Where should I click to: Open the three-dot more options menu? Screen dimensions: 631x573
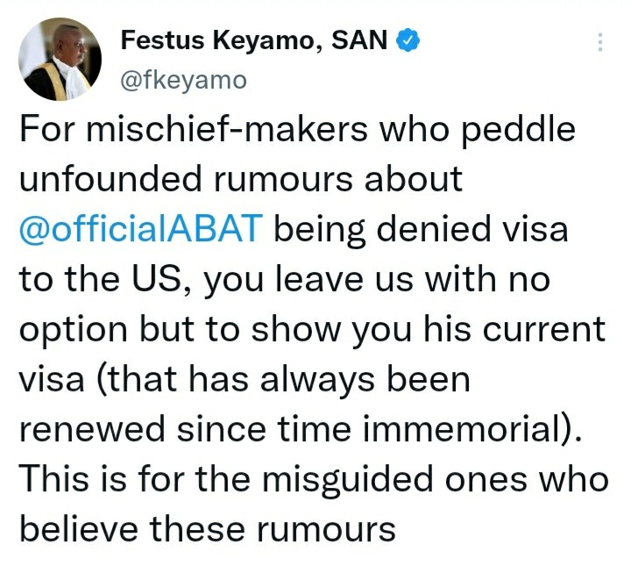click(x=600, y=43)
